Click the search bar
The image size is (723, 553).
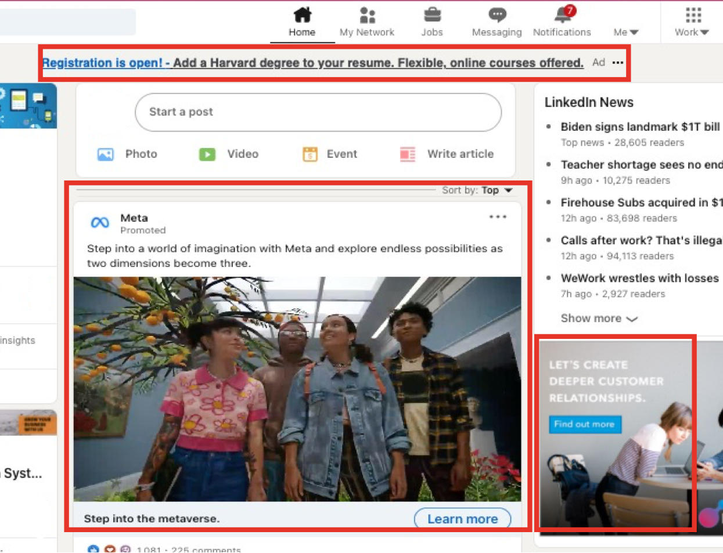click(67, 22)
